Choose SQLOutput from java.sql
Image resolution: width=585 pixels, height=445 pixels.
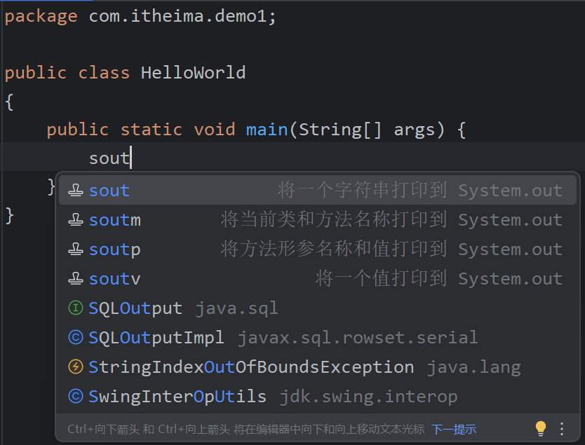tap(318, 308)
